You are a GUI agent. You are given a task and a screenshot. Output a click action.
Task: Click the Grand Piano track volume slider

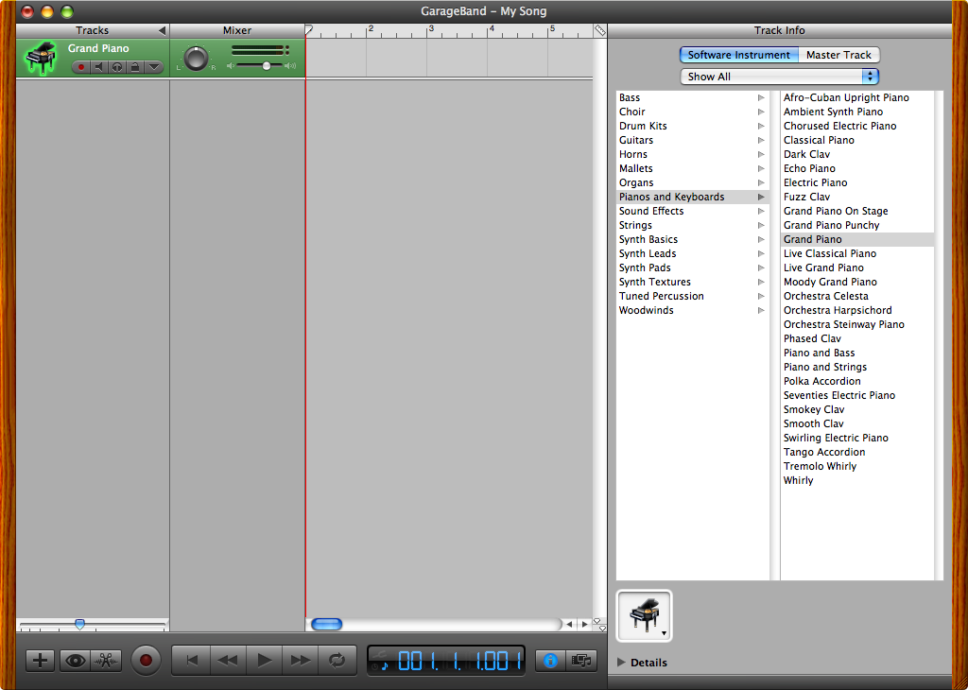(266, 66)
